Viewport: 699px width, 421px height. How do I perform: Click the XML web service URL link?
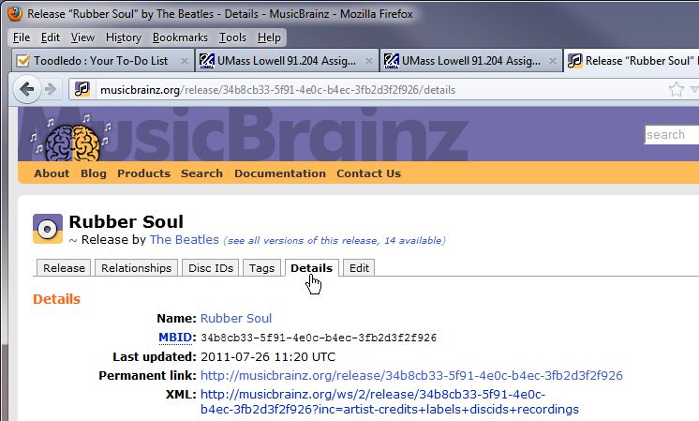click(x=390, y=402)
